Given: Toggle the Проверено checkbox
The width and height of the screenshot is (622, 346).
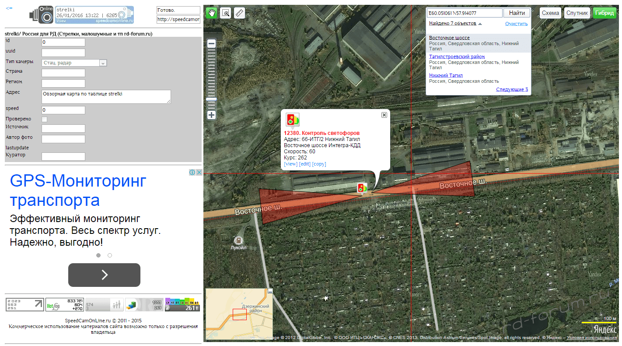Looking at the screenshot, I should (x=44, y=119).
